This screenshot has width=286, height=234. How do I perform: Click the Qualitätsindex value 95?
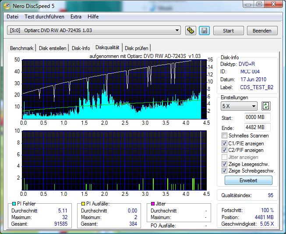pyautogui.click(x=271, y=195)
